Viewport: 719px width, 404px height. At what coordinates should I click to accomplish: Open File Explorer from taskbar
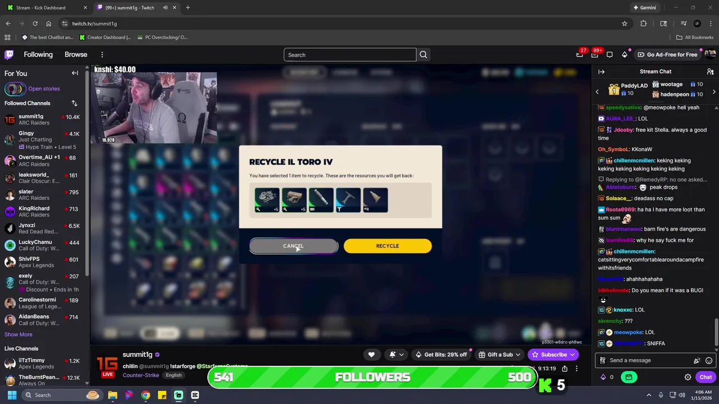click(x=112, y=395)
